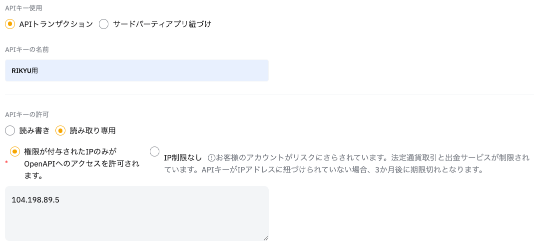Click the 読み取り専用 label text
The height and width of the screenshot is (246, 534).
(92, 131)
